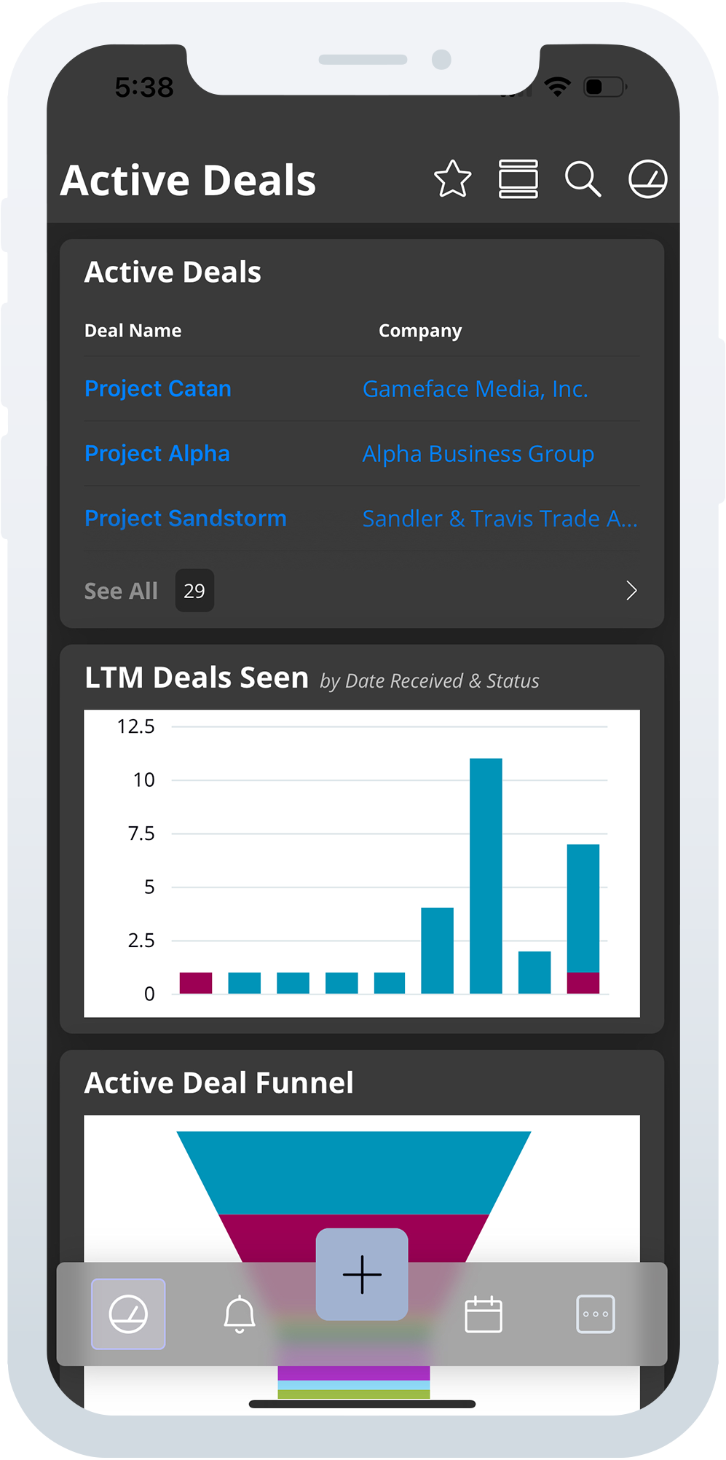Expand the deals list chevron arrow

631,590
